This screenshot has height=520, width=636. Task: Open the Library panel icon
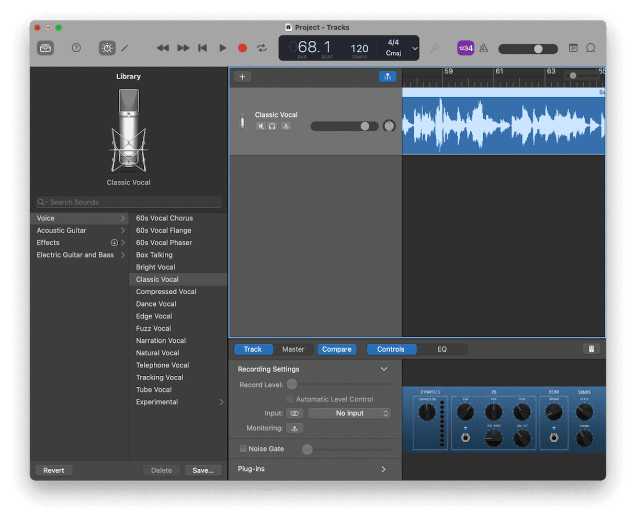[46, 48]
